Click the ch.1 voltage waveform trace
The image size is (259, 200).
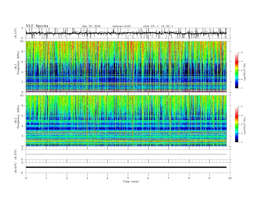pos(126,33)
